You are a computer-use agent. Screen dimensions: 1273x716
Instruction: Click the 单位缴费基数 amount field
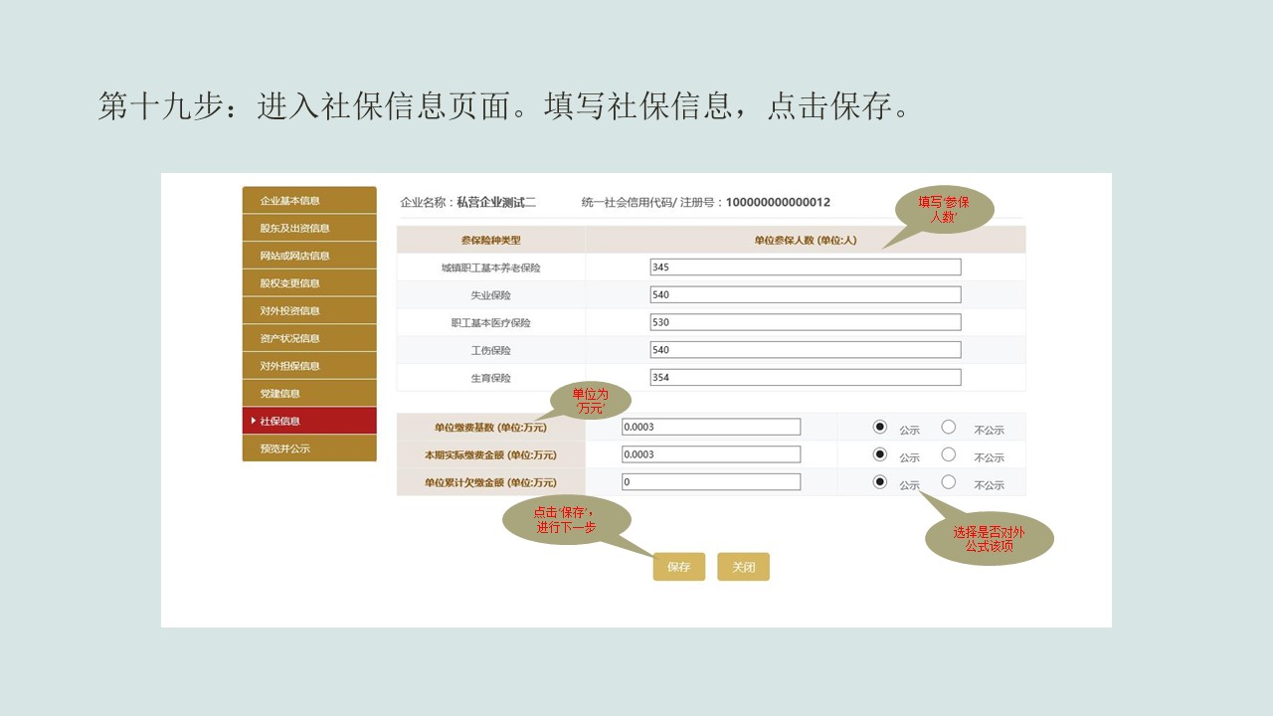[711, 426]
